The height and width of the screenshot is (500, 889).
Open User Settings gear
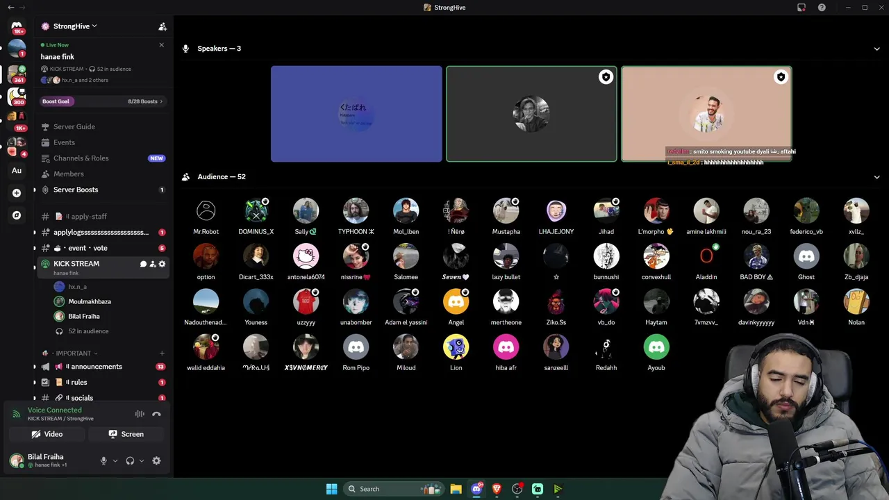(156, 460)
